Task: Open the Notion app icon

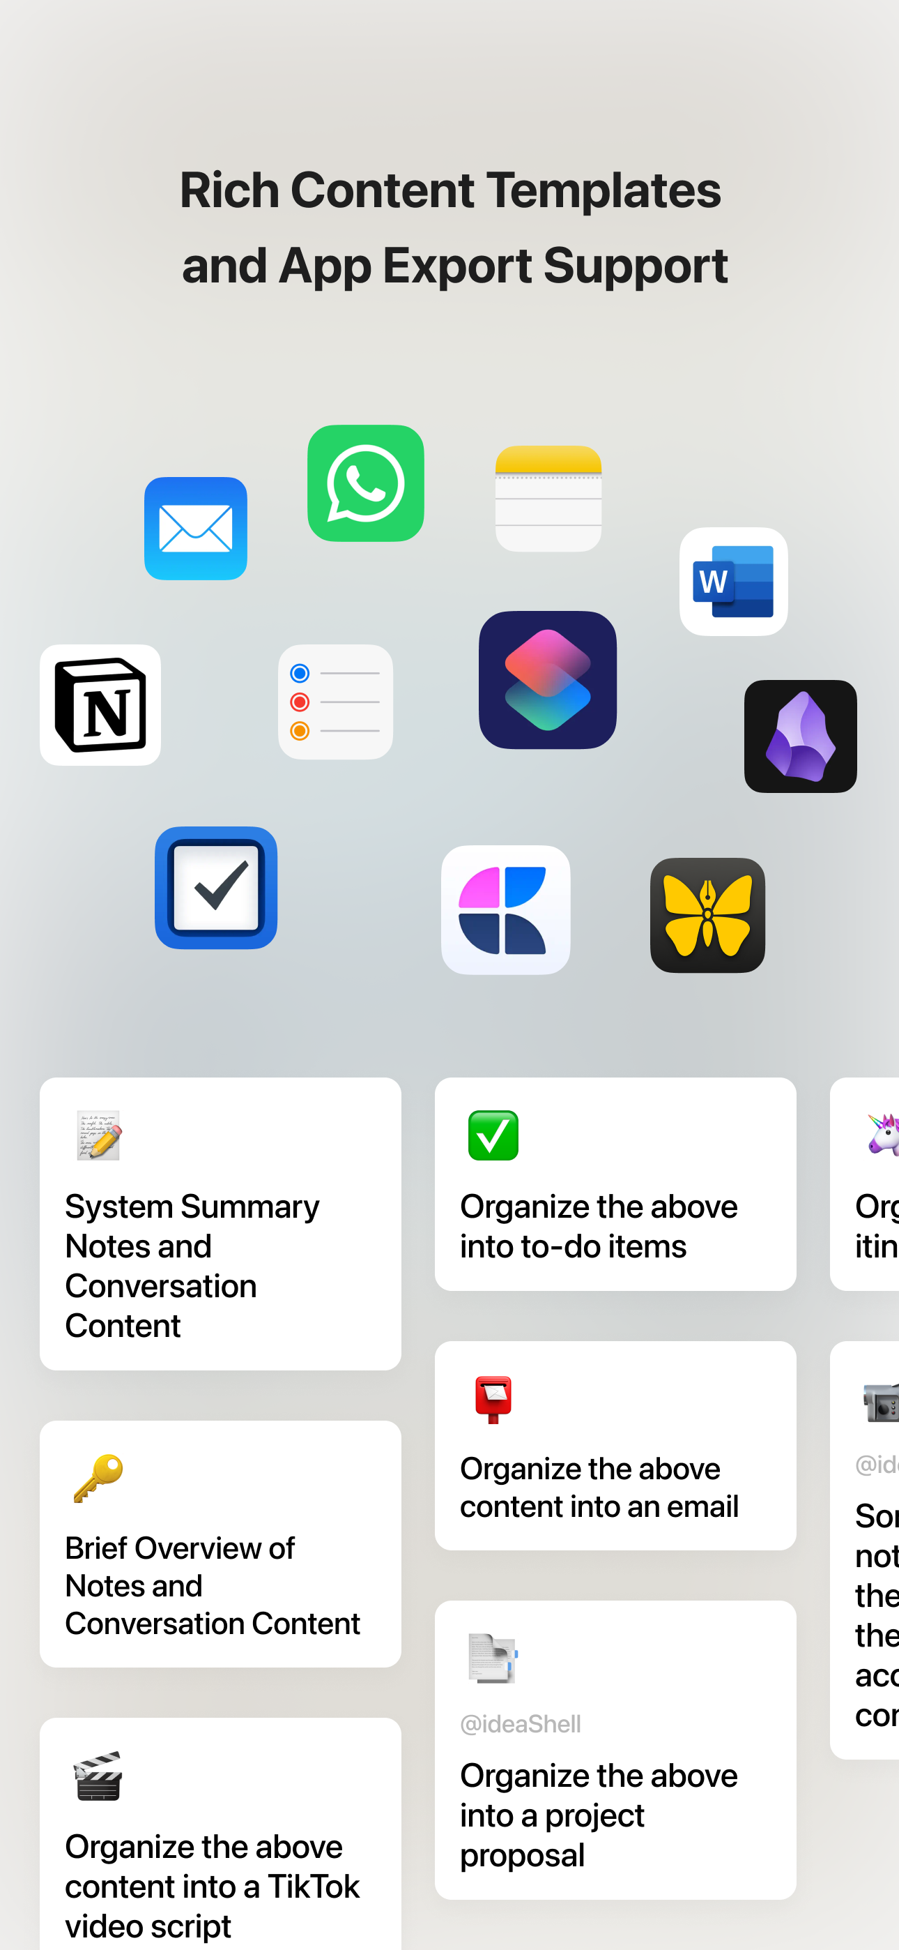Action: [100, 705]
